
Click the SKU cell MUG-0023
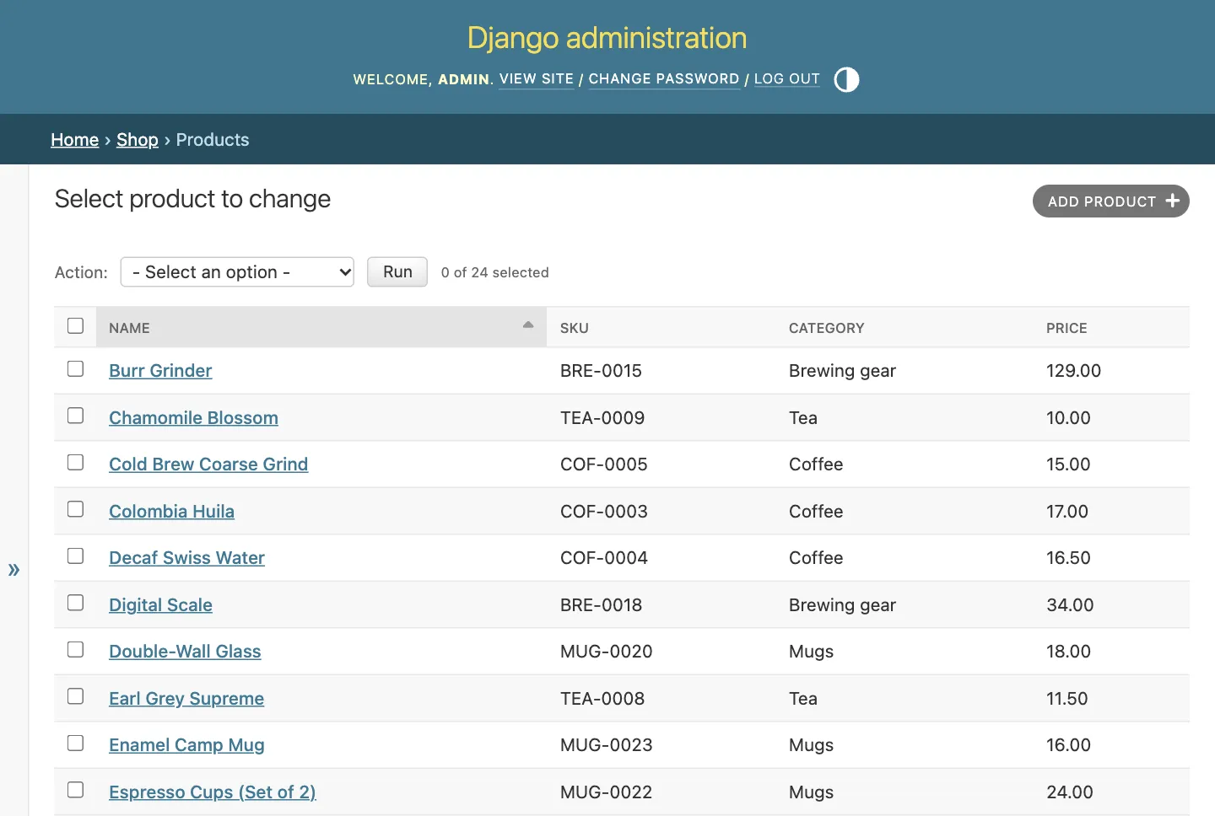tap(606, 745)
